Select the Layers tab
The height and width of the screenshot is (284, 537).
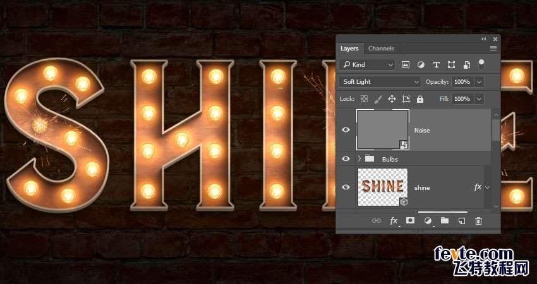[x=349, y=48]
